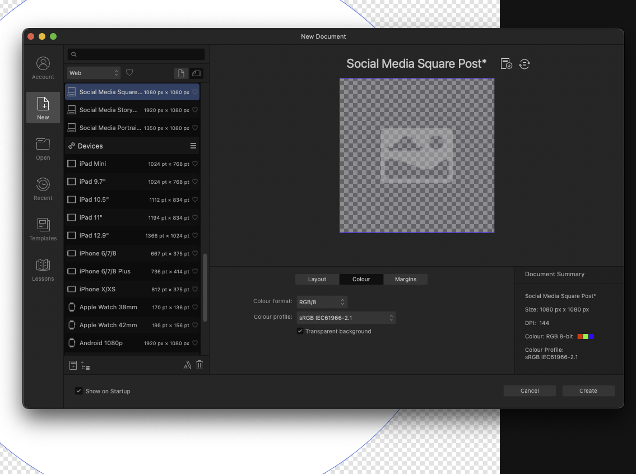Screen dimensions: 636x474
Task: Switch to the Layout tab
Action: point(317,280)
